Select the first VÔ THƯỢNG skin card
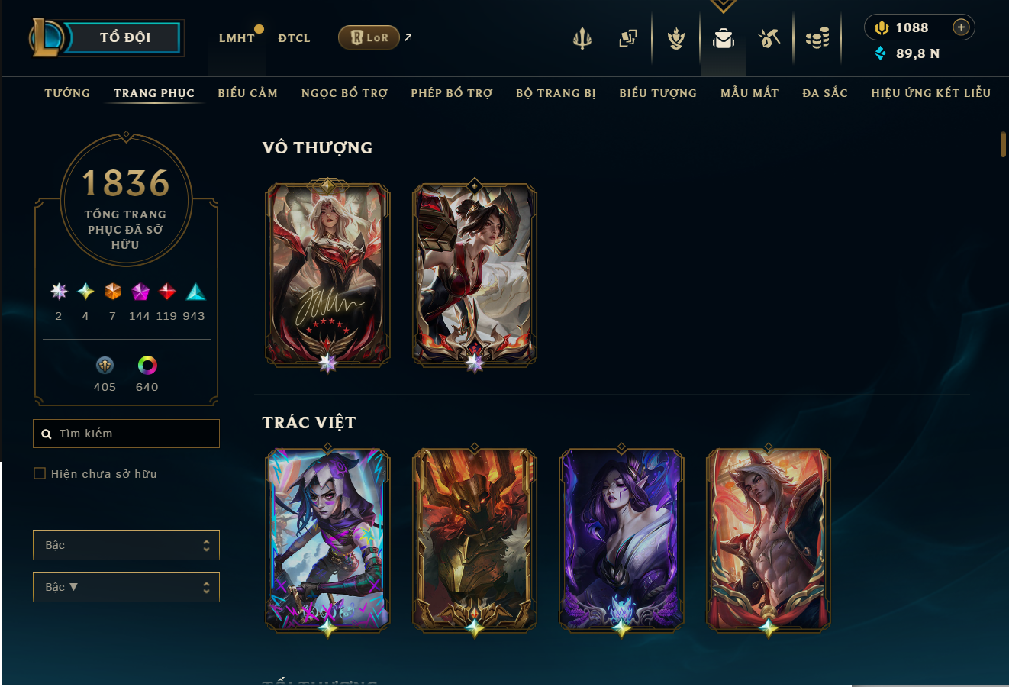This screenshot has height=687, width=1009. tap(327, 275)
